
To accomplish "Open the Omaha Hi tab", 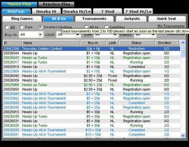I will coord(46,11).
